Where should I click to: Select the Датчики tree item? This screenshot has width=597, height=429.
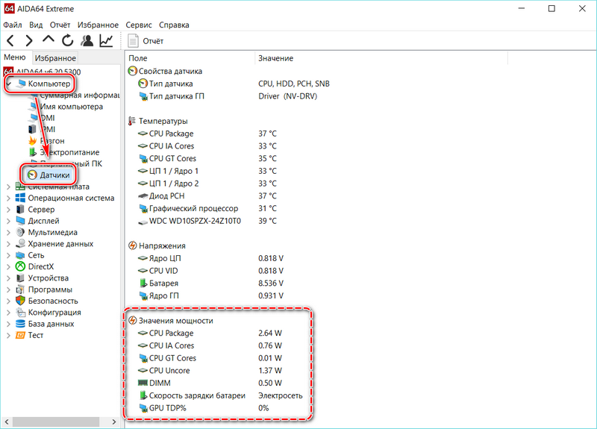tap(54, 175)
